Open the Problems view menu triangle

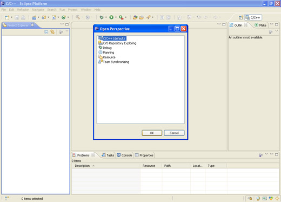tap(266, 154)
